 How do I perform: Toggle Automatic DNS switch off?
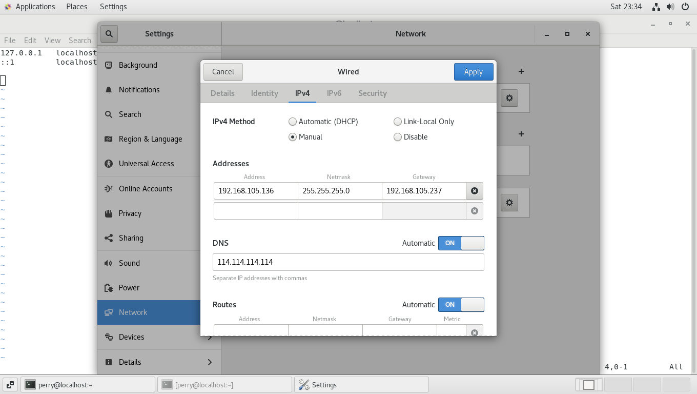(x=461, y=243)
